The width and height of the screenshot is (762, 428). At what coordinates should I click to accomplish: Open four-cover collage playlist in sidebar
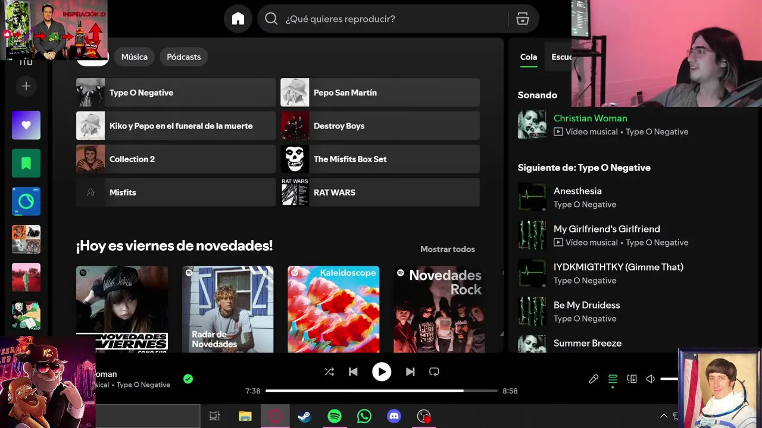[26, 240]
